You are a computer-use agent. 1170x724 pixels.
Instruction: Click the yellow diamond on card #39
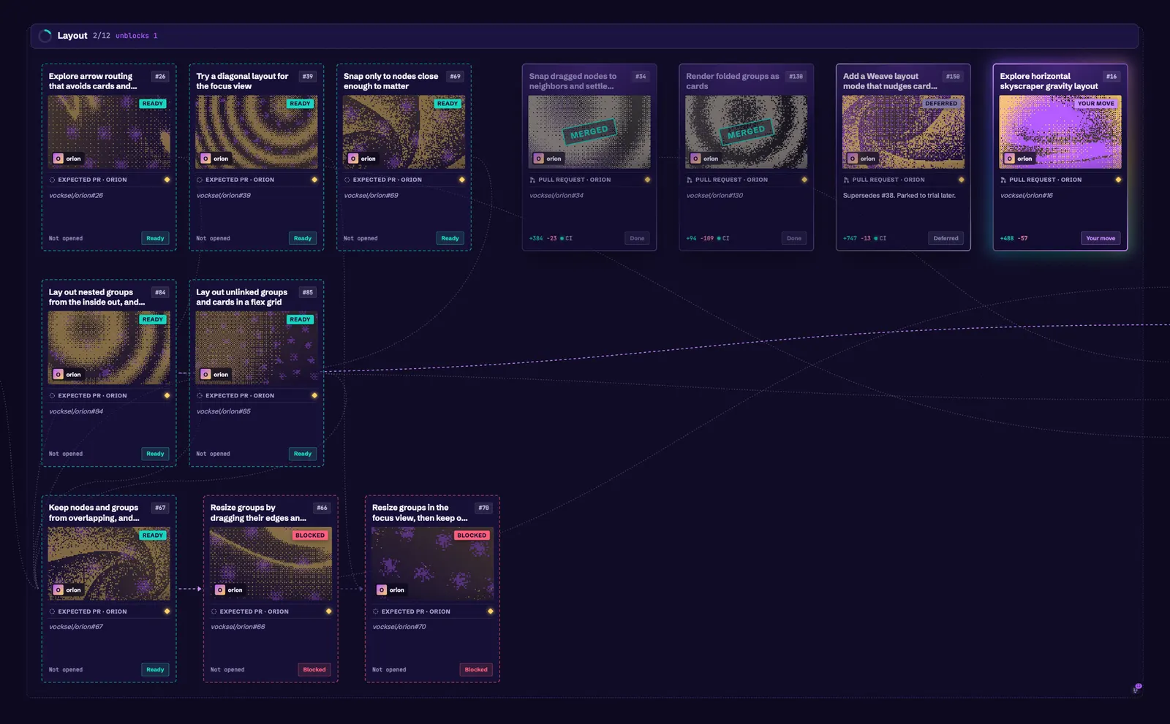pyautogui.click(x=314, y=180)
